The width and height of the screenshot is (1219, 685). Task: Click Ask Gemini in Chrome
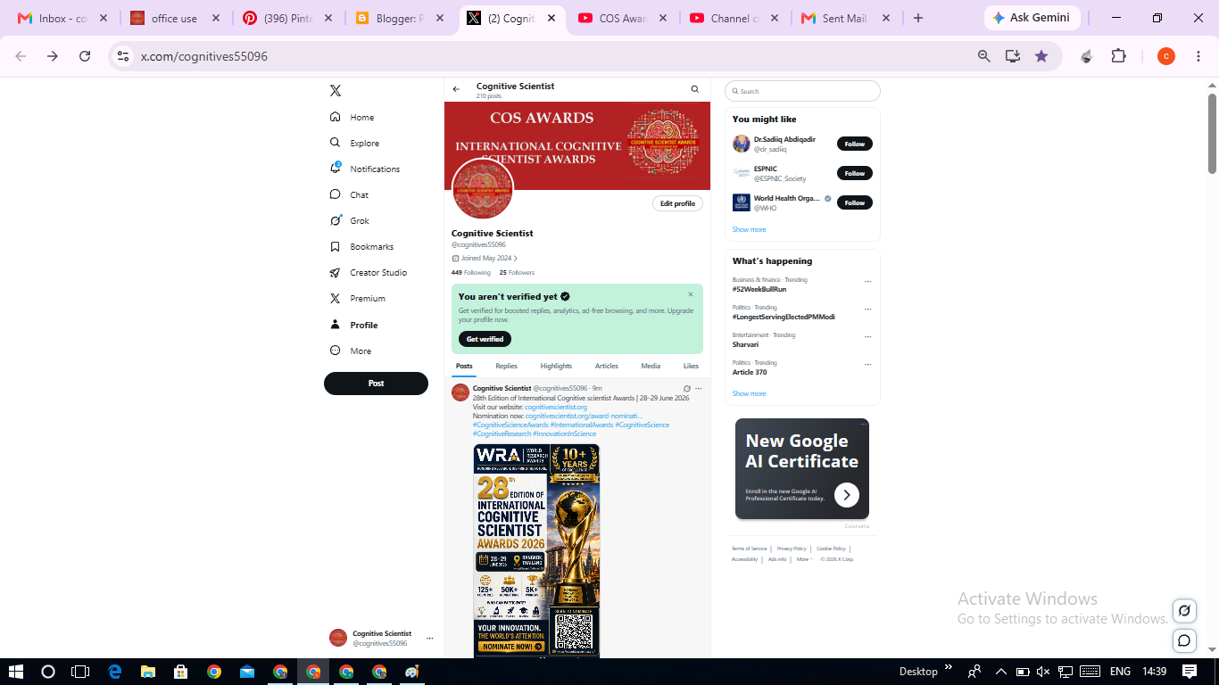pyautogui.click(x=1032, y=18)
